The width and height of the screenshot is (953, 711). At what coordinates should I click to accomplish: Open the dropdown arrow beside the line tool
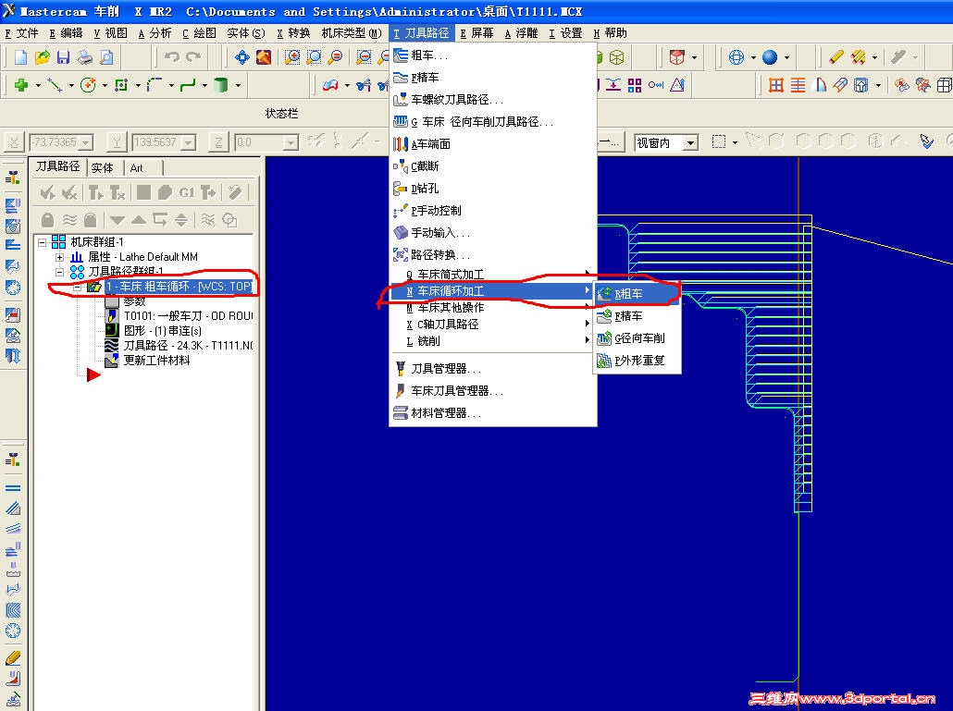click(x=71, y=86)
